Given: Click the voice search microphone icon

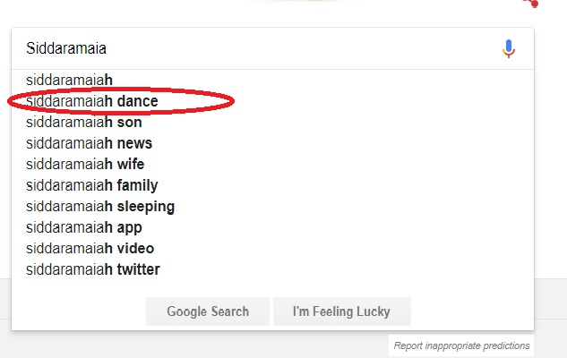Looking at the screenshot, I should (509, 48).
